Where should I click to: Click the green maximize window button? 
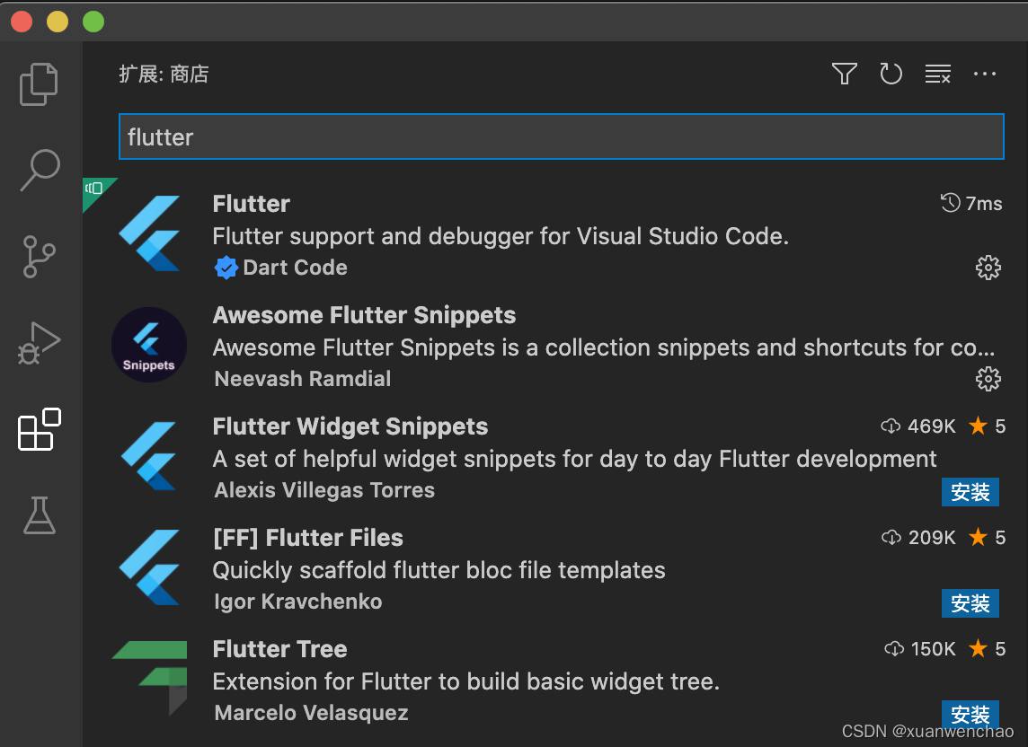(x=93, y=22)
